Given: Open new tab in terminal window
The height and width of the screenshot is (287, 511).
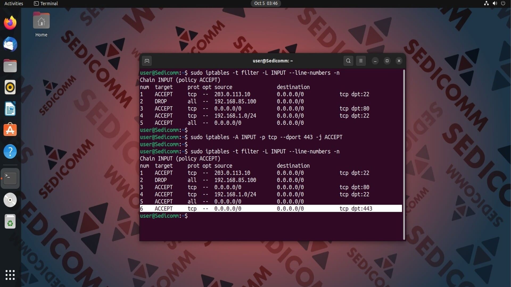Looking at the screenshot, I should (147, 61).
